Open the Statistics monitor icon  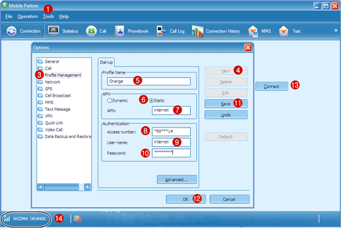[x=53, y=31]
